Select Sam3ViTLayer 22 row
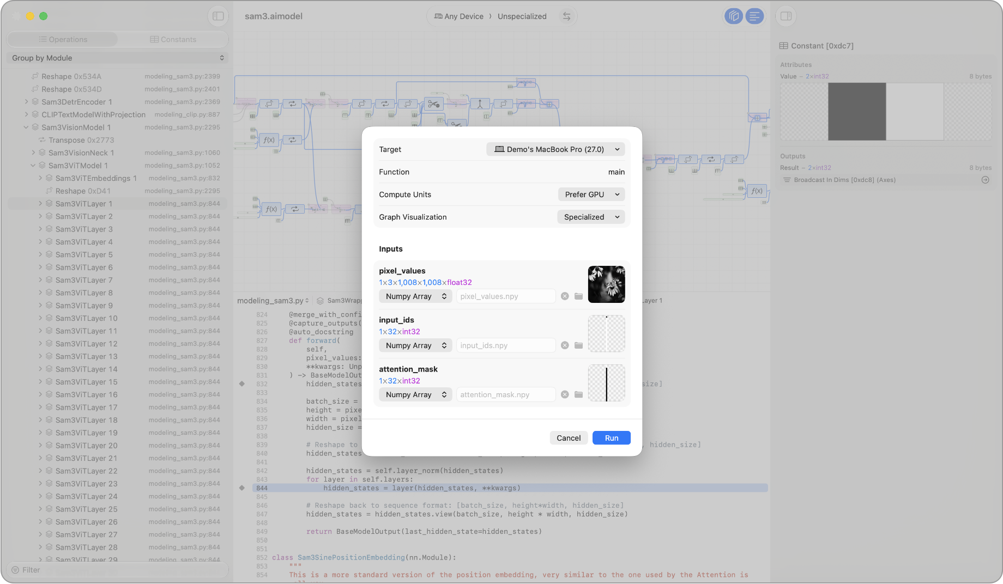Viewport: 1003px width, 584px height. coord(117,471)
